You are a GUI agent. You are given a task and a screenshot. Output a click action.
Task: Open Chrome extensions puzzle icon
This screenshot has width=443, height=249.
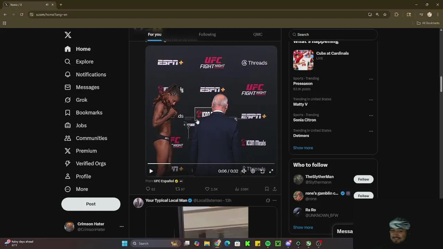click(x=397, y=15)
